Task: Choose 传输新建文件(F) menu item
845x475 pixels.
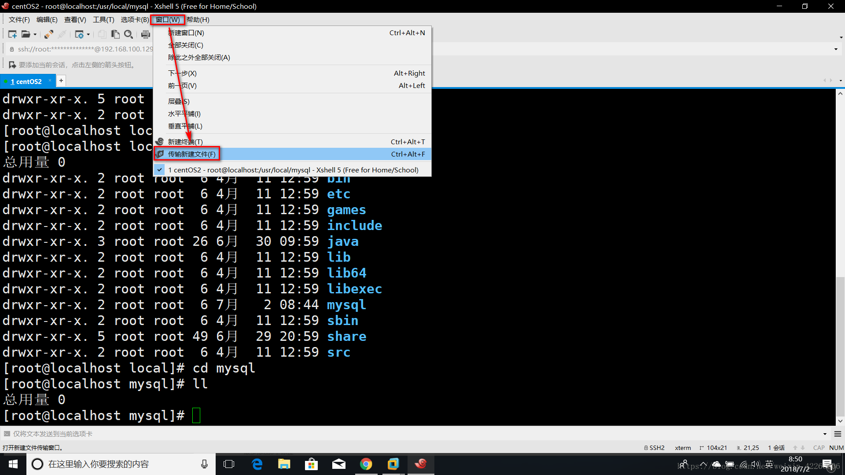Action: point(192,154)
